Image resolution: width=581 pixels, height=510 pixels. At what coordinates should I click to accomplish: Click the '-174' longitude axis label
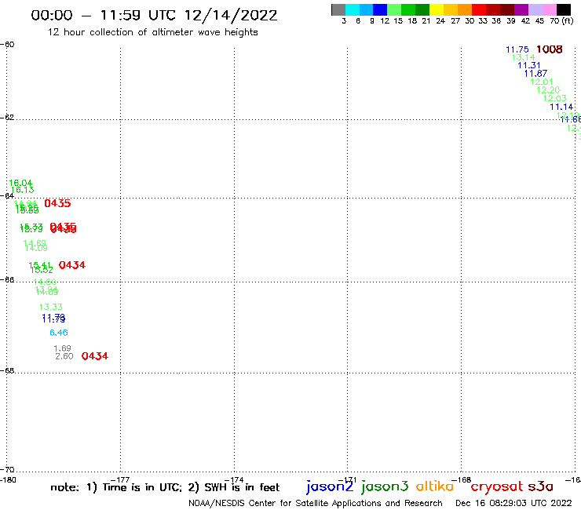point(234,480)
